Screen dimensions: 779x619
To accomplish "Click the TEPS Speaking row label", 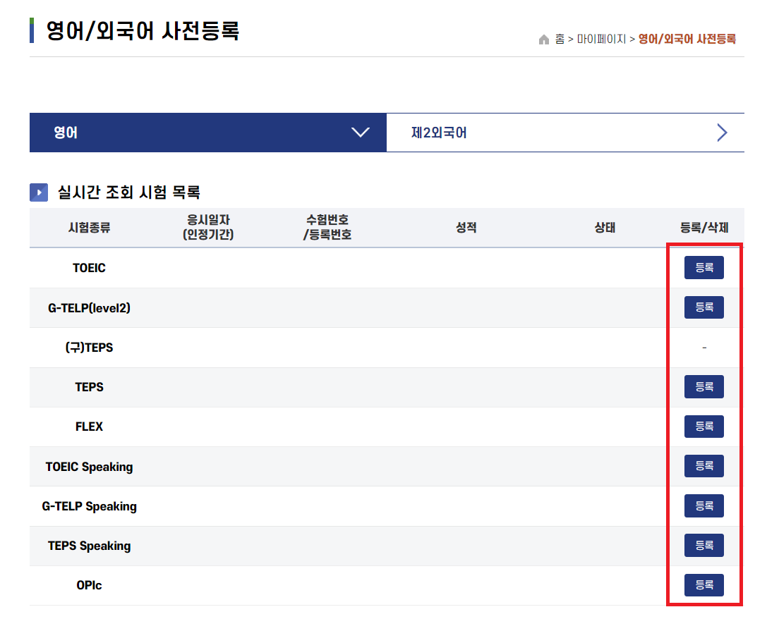I will 89,546.
